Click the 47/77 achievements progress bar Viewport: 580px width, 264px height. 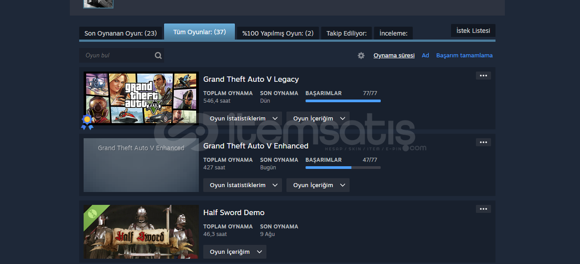click(x=343, y=168)
